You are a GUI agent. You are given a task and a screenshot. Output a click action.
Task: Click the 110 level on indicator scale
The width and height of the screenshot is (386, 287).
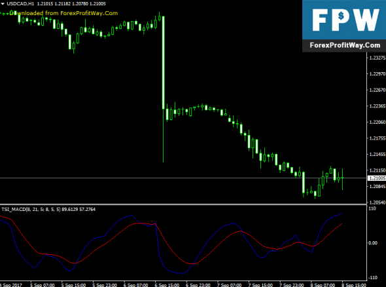point(372,208)
